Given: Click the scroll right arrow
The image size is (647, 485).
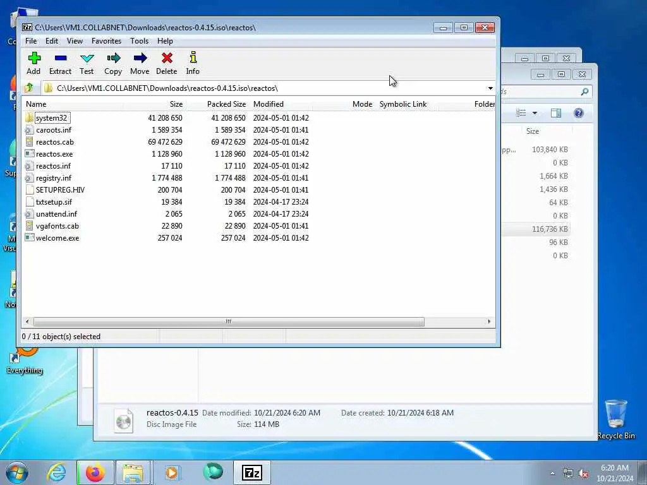Looking at the screenshot, I should coord(490,321).
